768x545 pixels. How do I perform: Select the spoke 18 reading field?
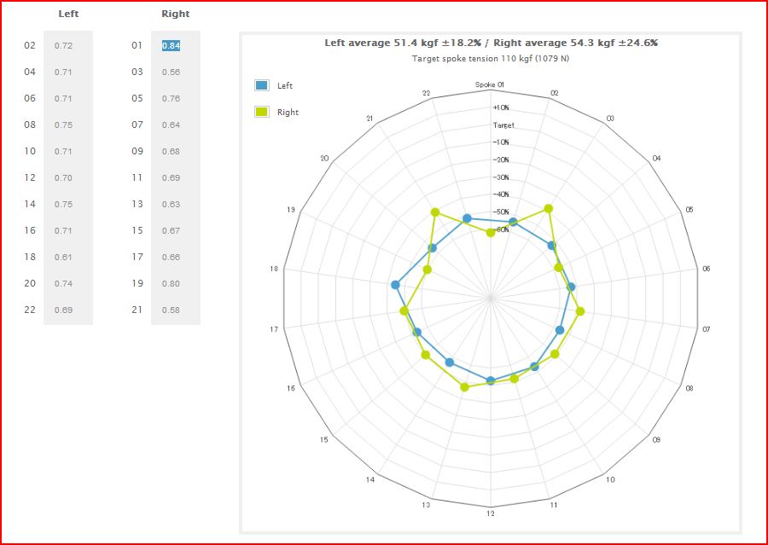[64, 257]
